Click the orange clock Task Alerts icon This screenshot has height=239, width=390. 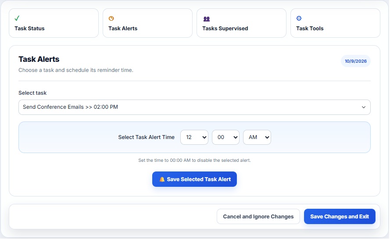click(111, 18)
